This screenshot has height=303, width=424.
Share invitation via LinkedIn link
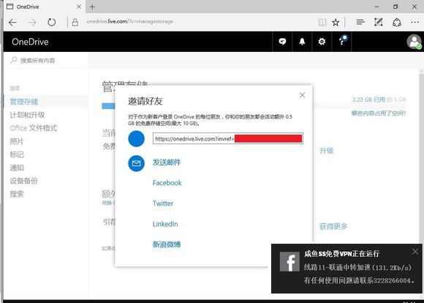pos(165,224)
